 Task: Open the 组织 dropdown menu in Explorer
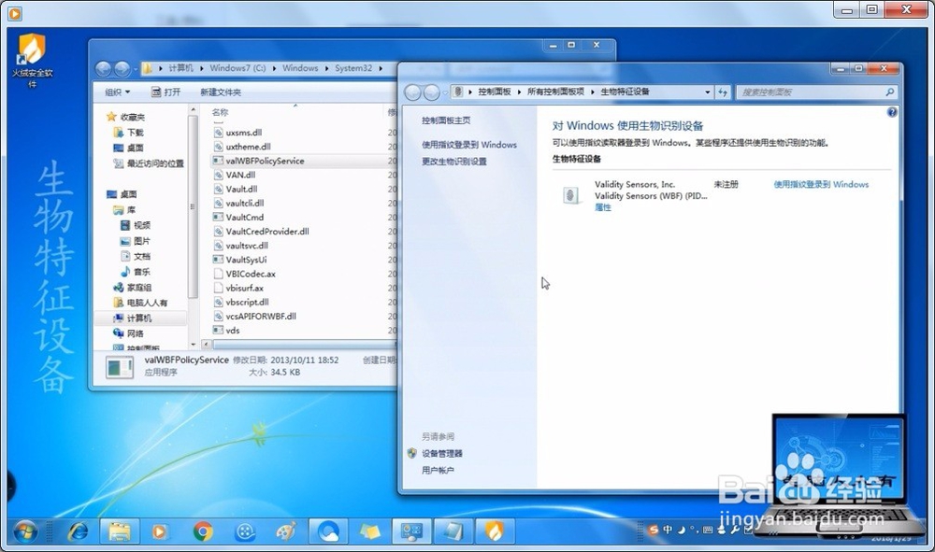[118, 92]
